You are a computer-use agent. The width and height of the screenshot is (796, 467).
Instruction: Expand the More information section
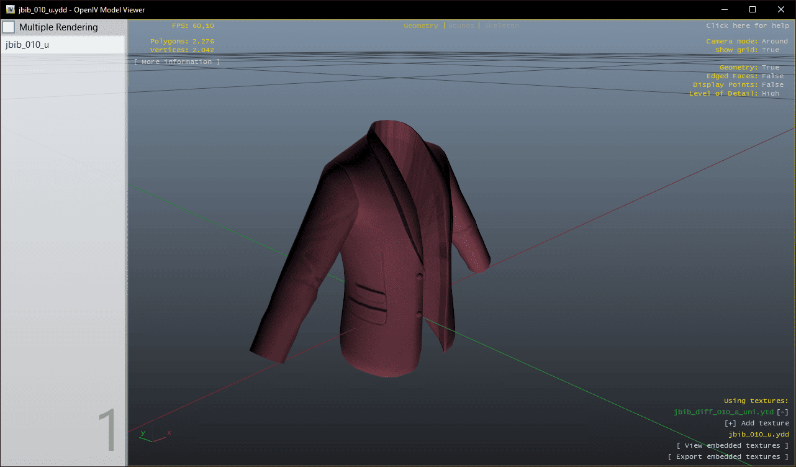(176, 61)
